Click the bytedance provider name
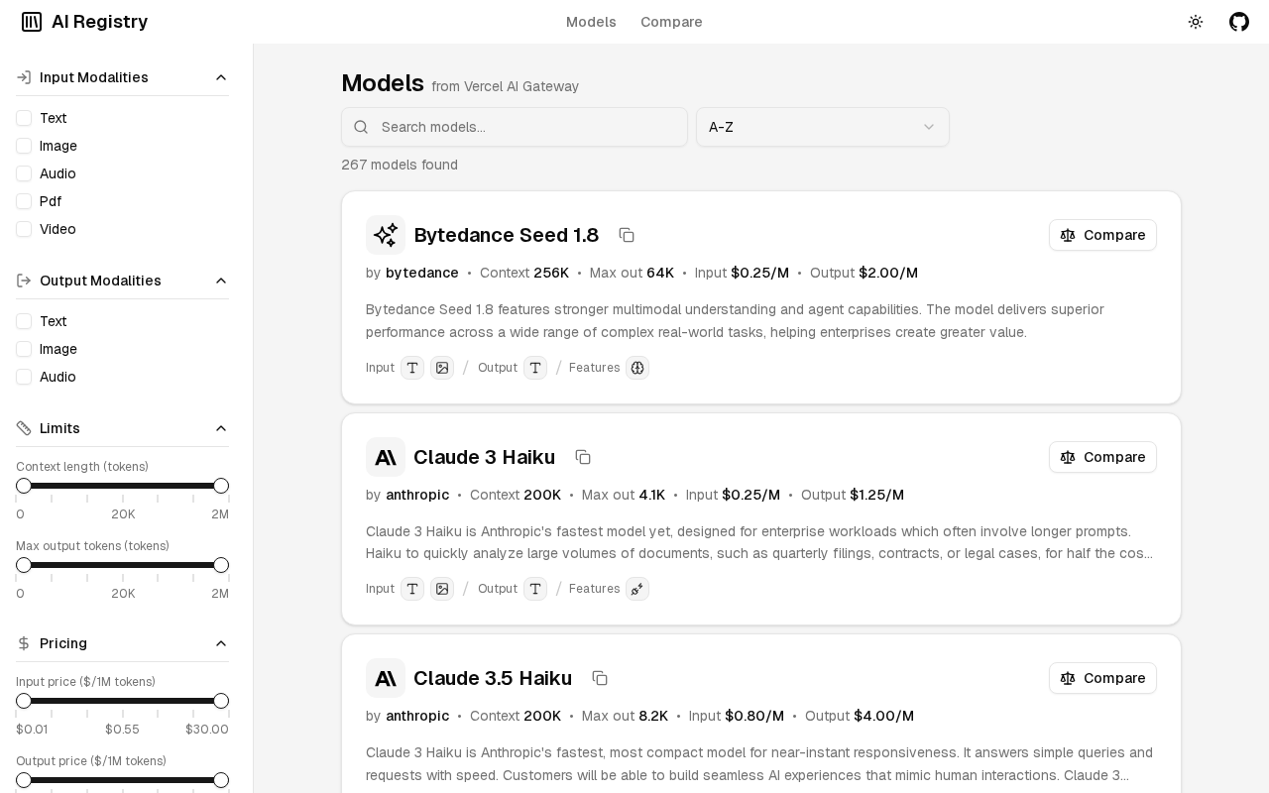1269x793 pixels. pyautogui.click(x=422, y=273)
